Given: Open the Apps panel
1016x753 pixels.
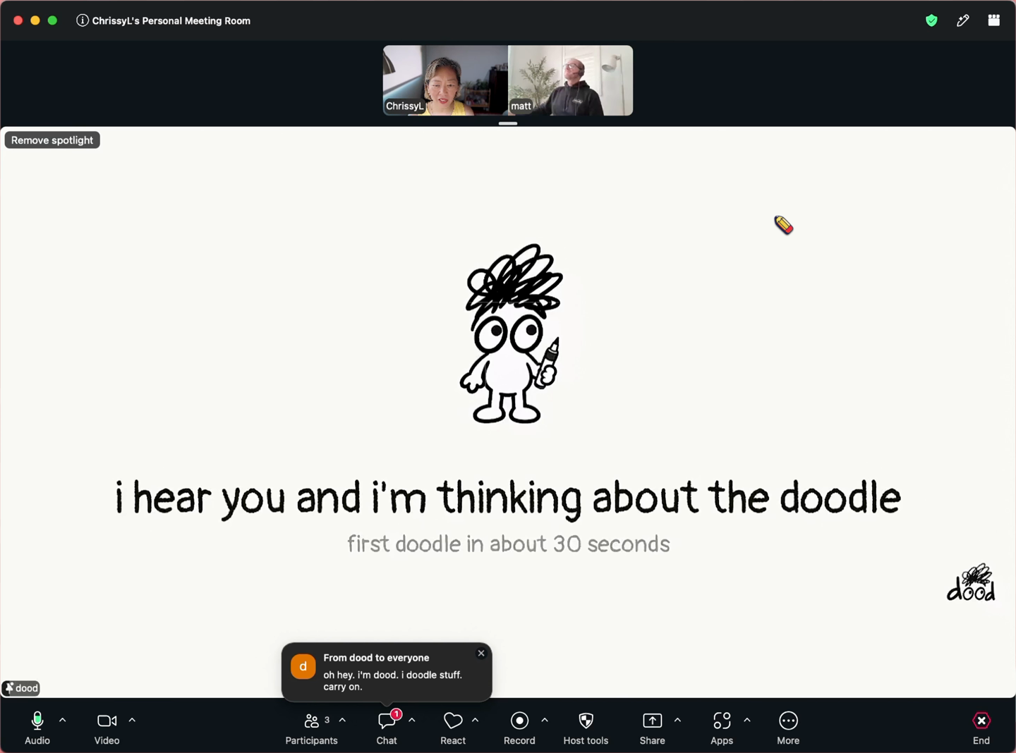Looking at the screenshot, I should tap(722, 728).
